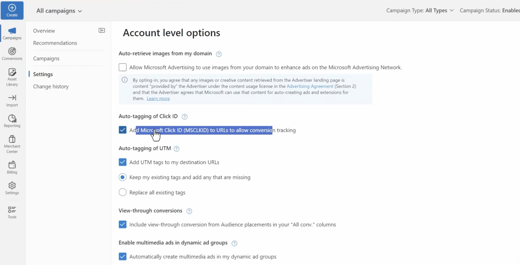Click the info icon in the opt-in notice

point(124,80)
